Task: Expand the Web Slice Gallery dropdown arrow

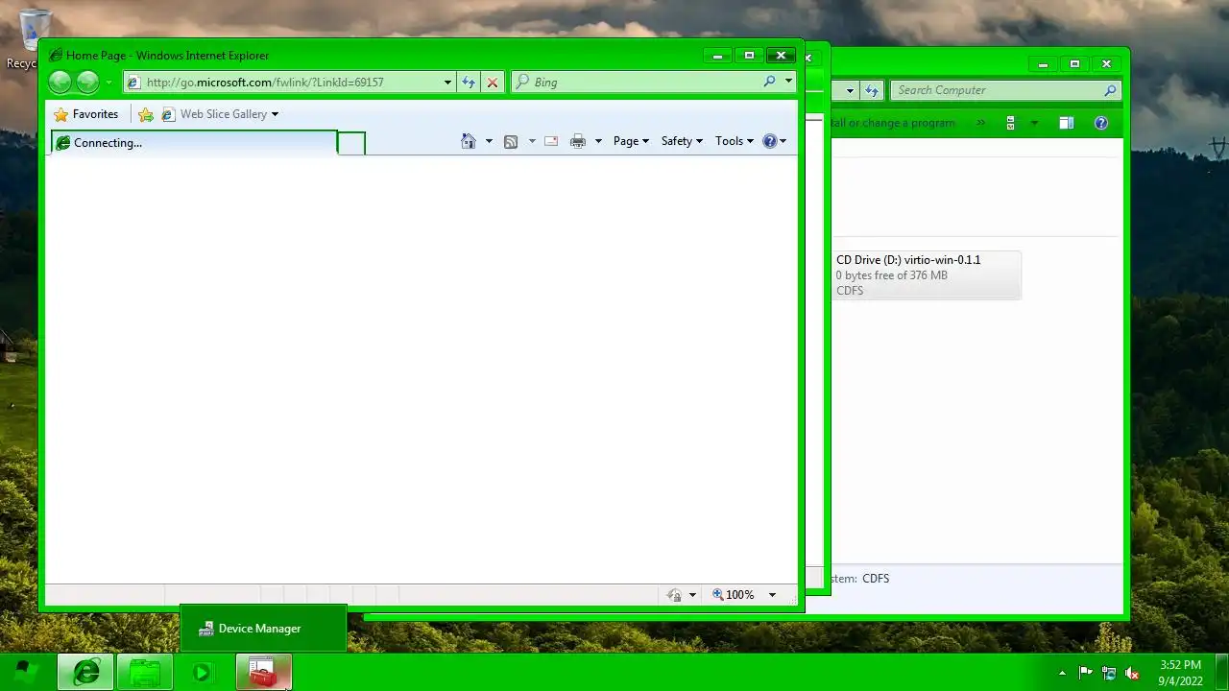Action: (x=275, y=114)
